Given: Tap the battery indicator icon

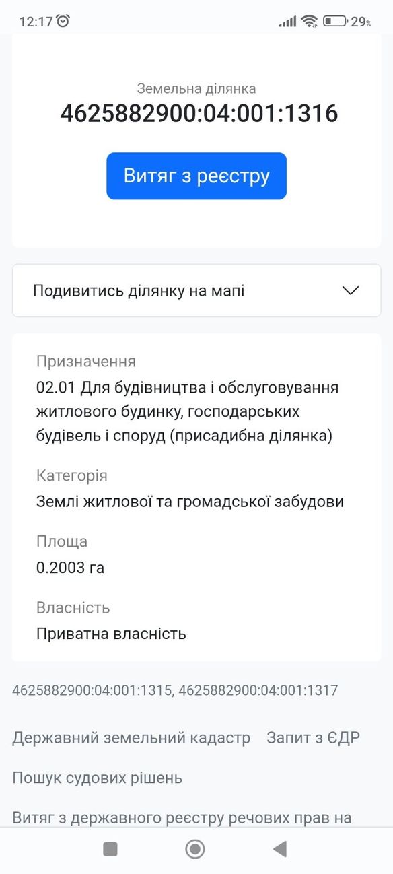Looking at the screenshot, I should pos(334,21).
